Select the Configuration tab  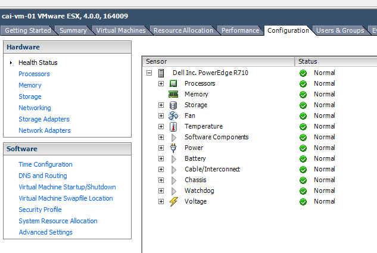(x=288, y=30)
